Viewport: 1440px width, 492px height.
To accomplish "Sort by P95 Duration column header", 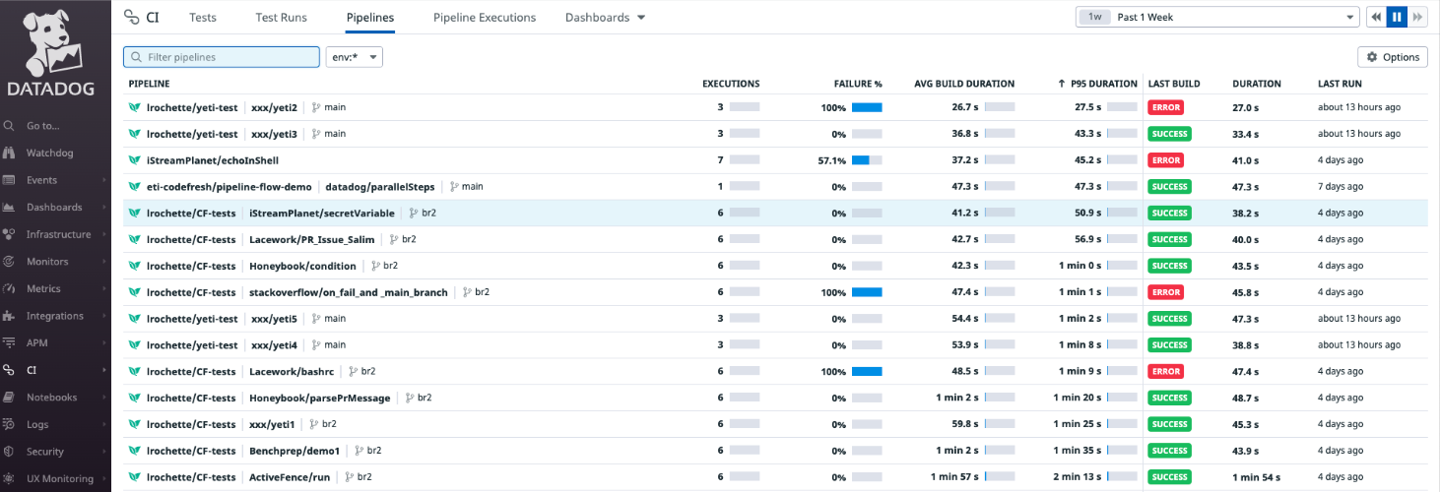I will tap(1103, 84).
